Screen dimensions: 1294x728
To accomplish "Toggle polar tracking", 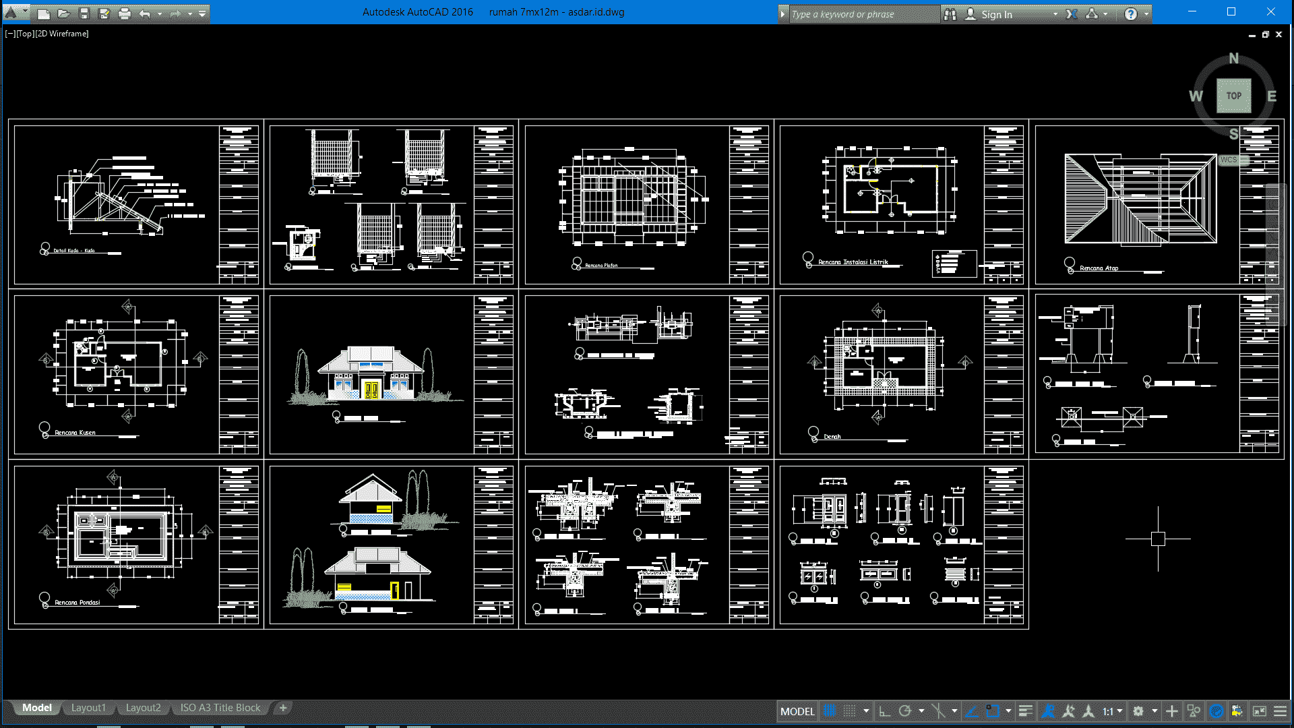I will point(905,711).
